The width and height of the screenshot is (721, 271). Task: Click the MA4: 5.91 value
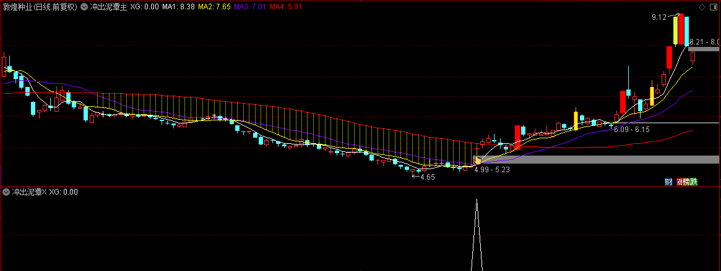coord(286,7)
